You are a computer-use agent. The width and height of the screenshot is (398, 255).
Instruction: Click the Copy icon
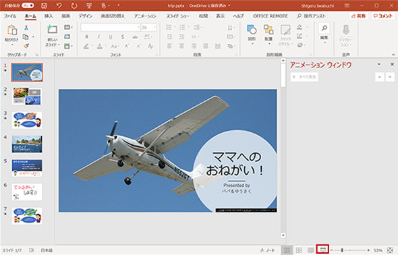pyautogui.click(x=26, y=37)
